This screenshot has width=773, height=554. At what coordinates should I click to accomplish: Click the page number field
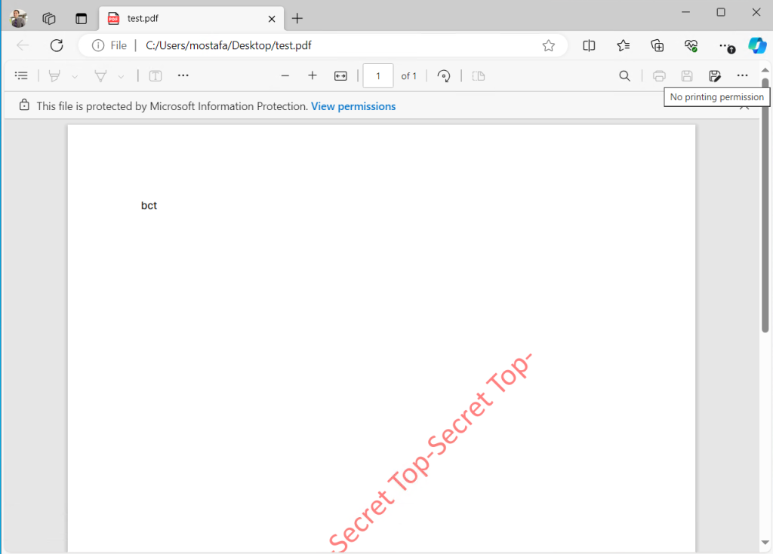click(378, 76)
